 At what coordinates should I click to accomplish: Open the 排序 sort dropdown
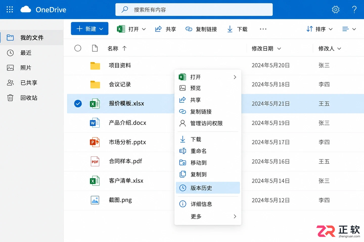(320, 29)
